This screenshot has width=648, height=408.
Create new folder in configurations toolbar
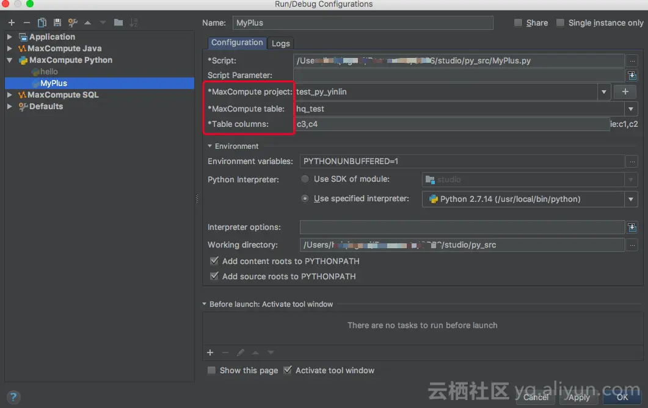point(118,23)
